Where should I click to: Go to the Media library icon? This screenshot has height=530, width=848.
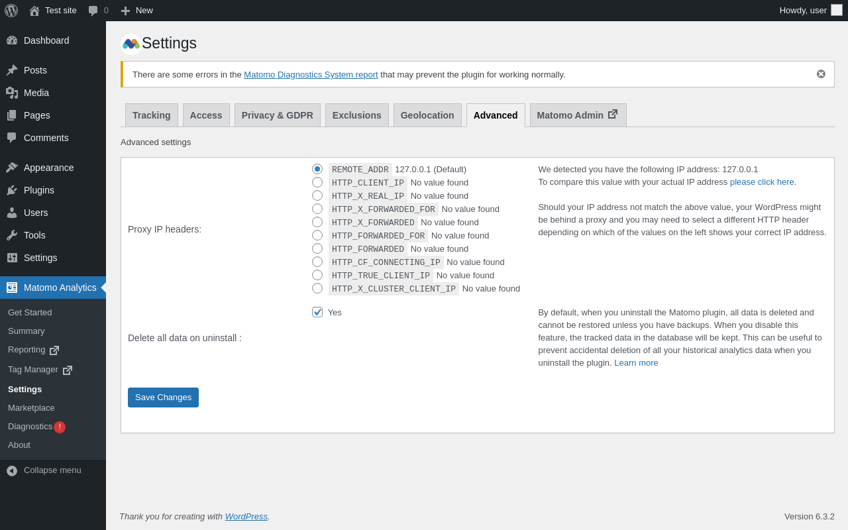tap(12, 93)
